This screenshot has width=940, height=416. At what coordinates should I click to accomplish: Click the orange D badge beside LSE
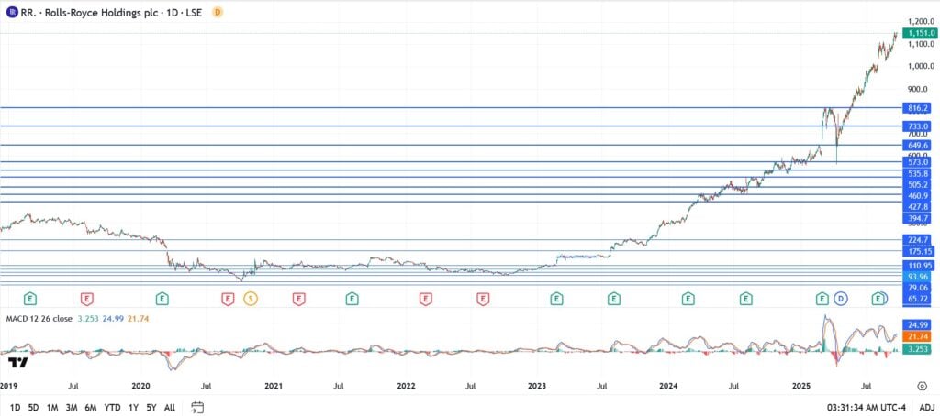[218, 11]
